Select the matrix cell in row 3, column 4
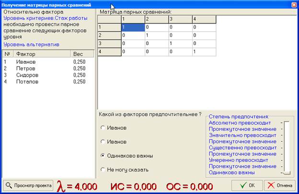Image resolution: width=299 pixels, height=194 pixels. 204,43
